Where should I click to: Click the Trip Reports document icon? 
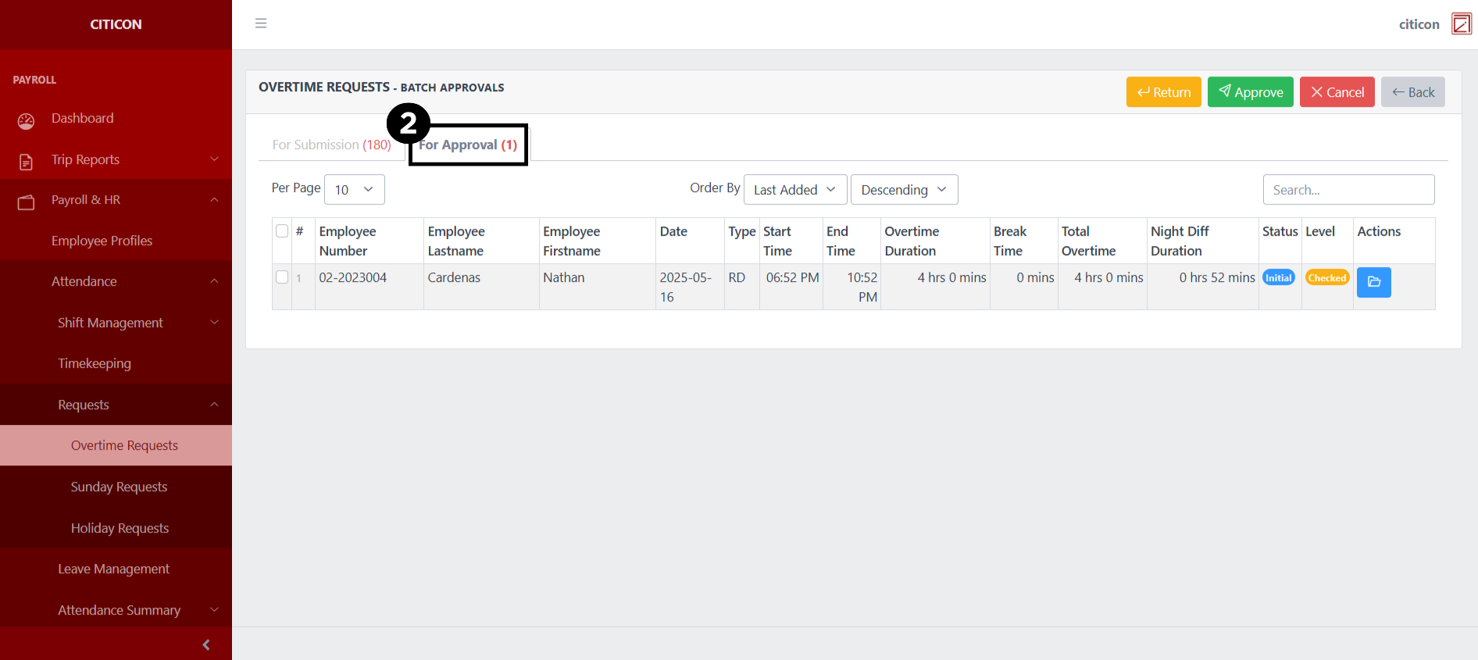[26, 161]
